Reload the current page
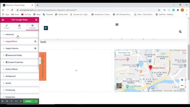The height and width of the screenshot is (107, 190). tap(12, 10)
